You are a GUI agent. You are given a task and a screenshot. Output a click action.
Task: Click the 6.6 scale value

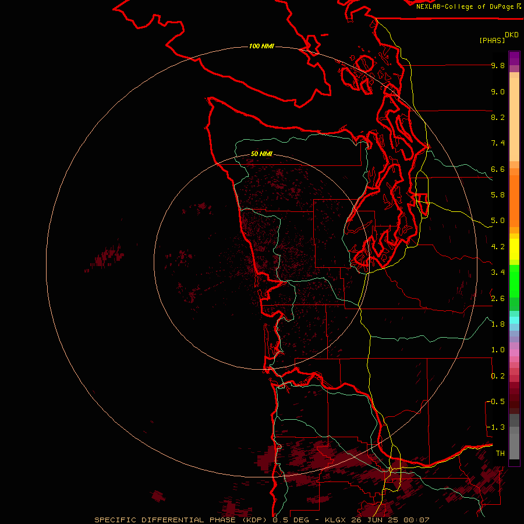(498, 169)
